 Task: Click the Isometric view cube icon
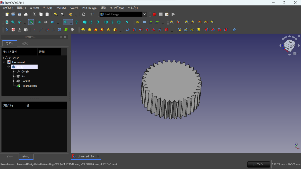(x=77, y=22)
